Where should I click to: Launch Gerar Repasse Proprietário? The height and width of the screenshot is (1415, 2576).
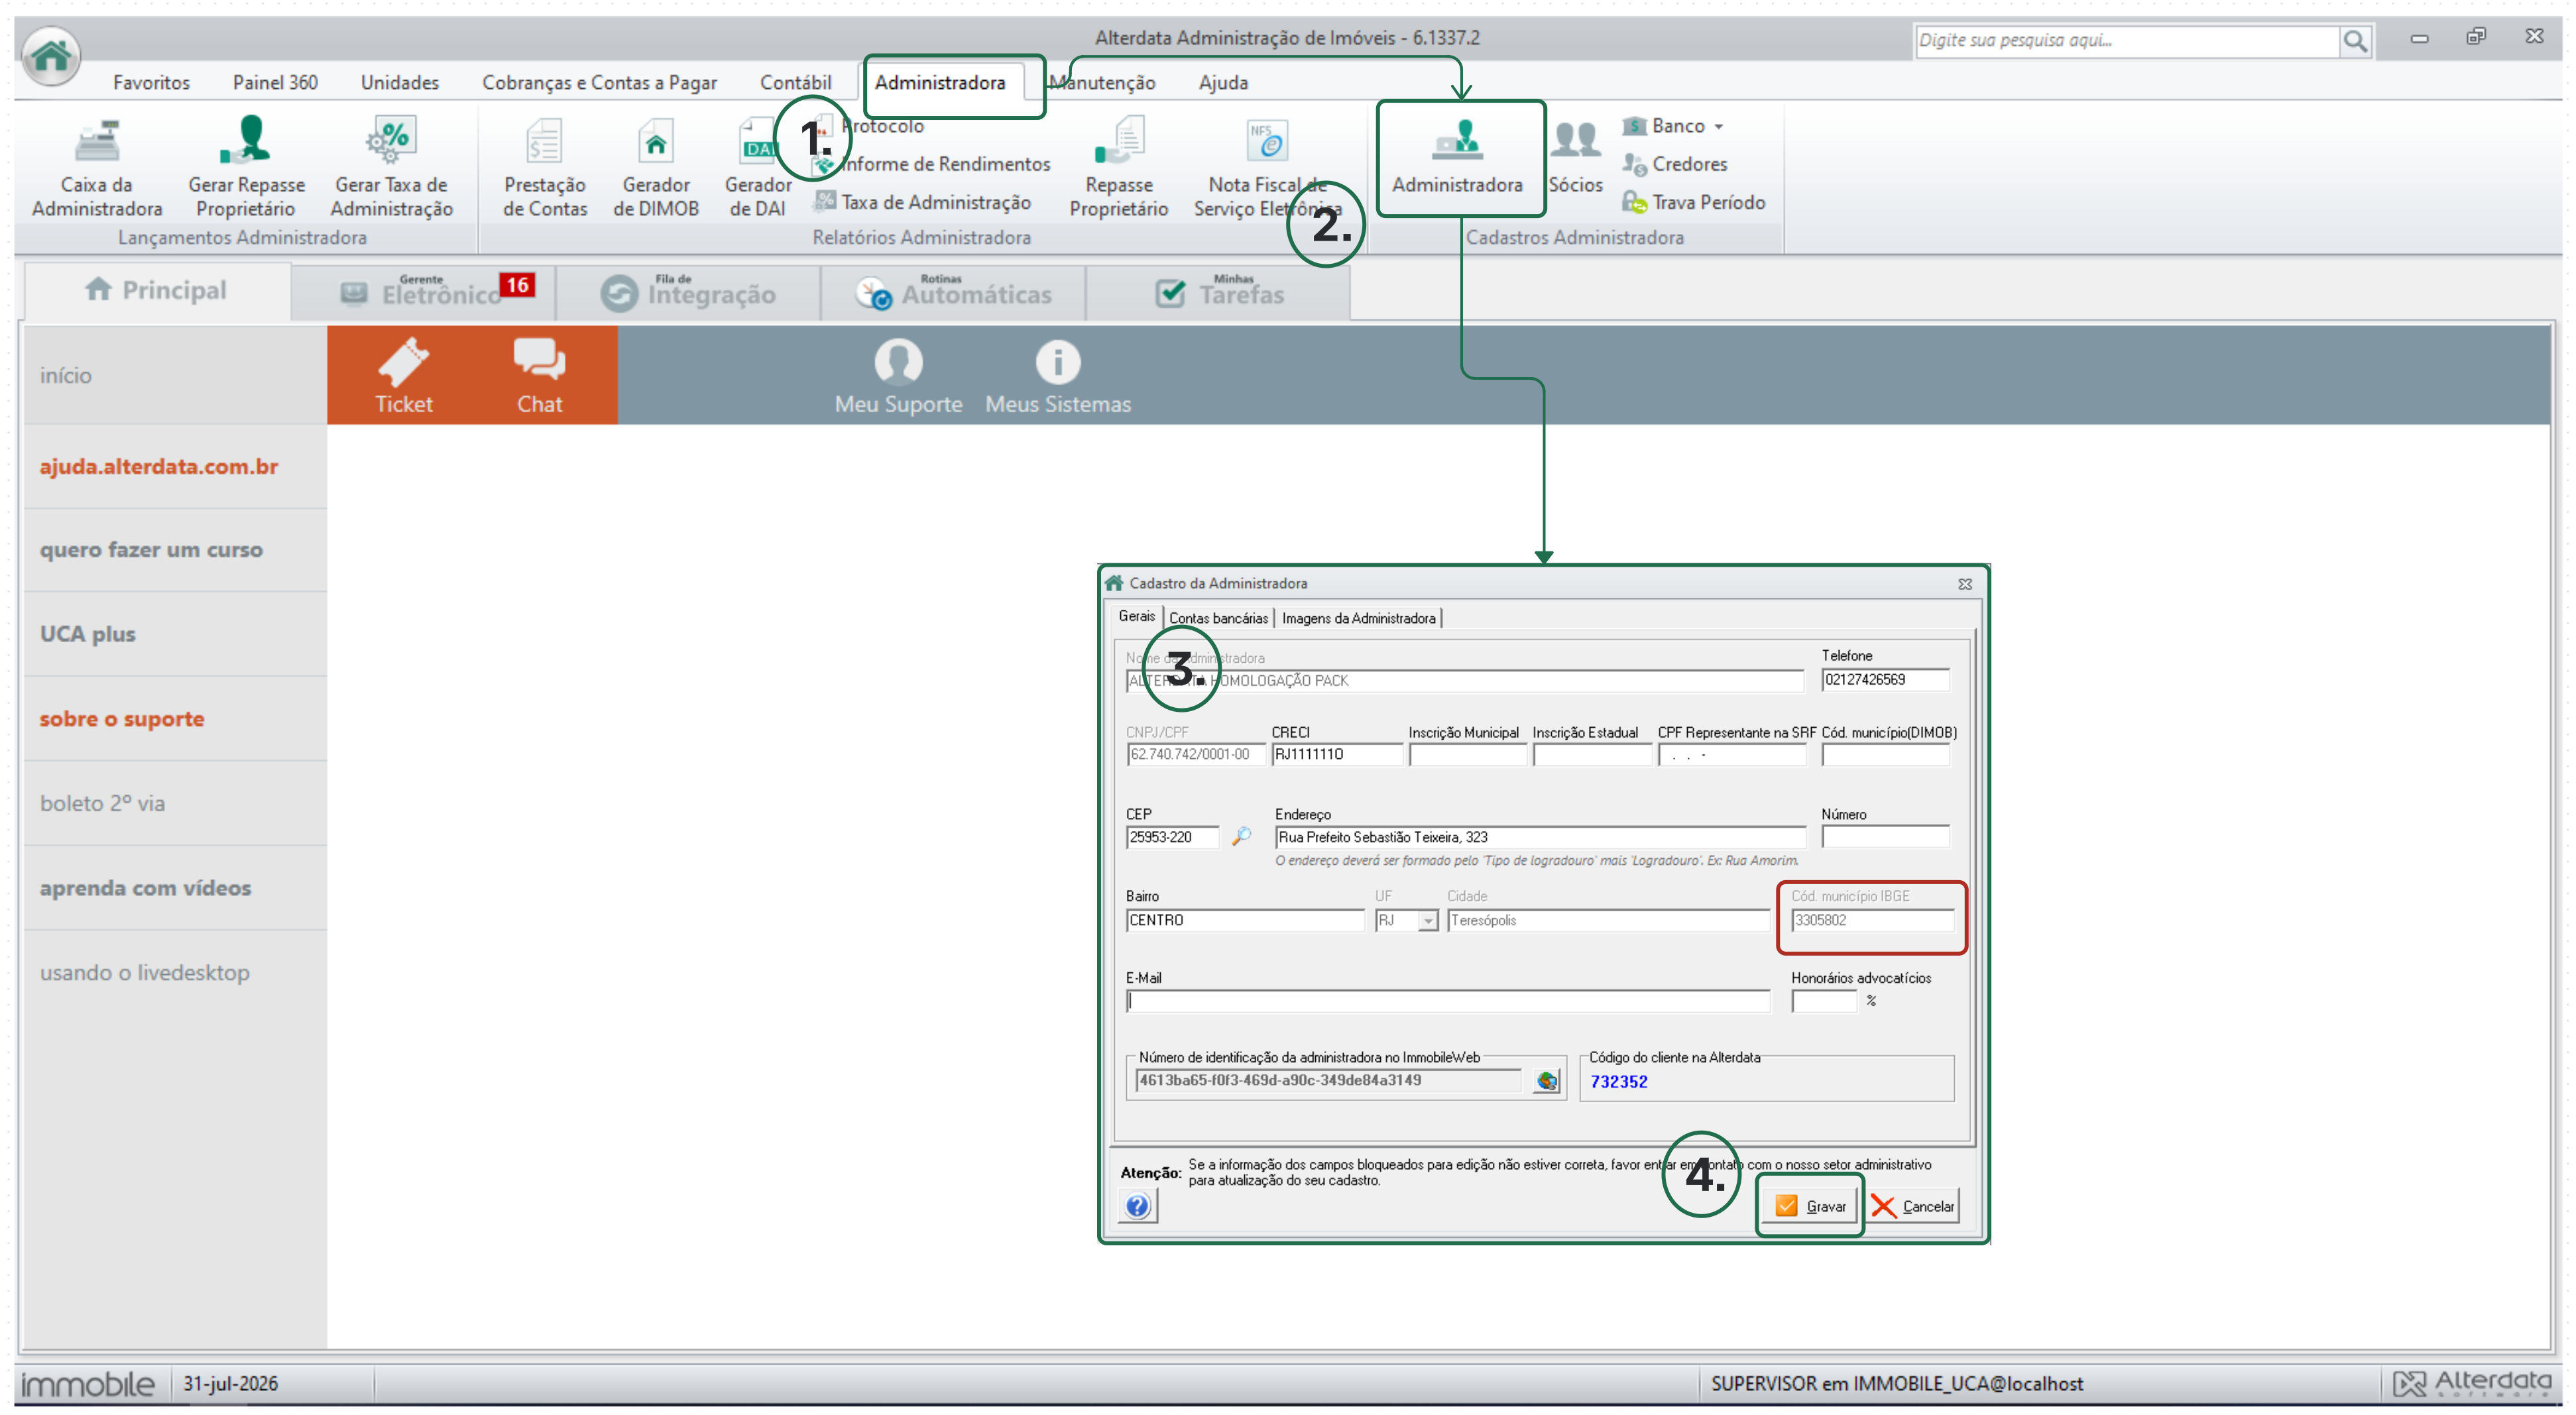pyautogui.click(x=246, y=168)
